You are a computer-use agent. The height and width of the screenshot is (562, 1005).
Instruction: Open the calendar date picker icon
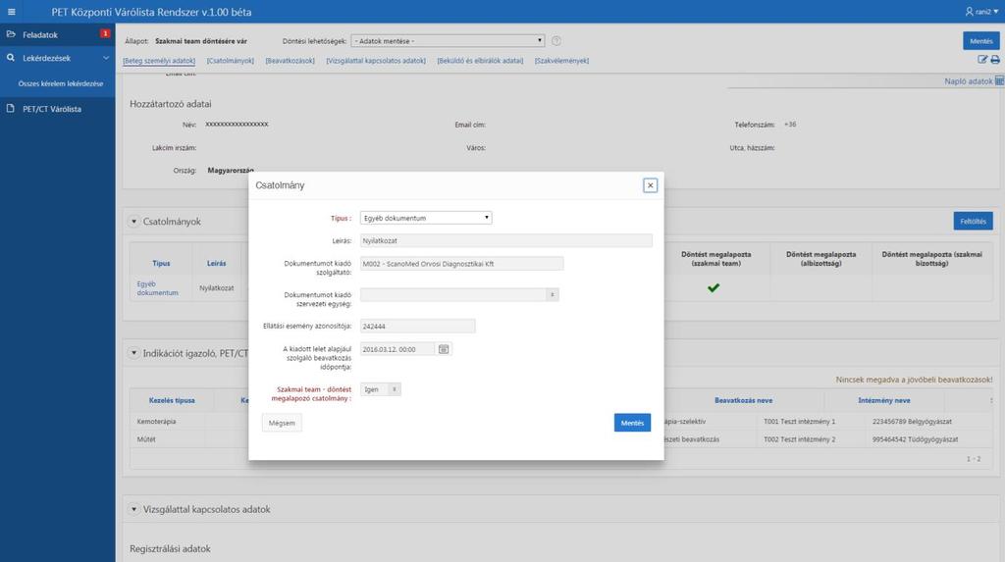point(444,349)
